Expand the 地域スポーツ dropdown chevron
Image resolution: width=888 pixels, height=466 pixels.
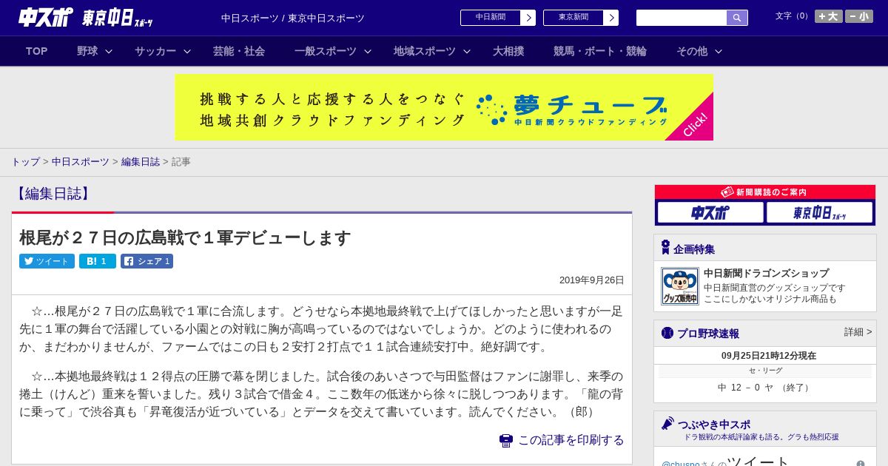tap(467, 51)
